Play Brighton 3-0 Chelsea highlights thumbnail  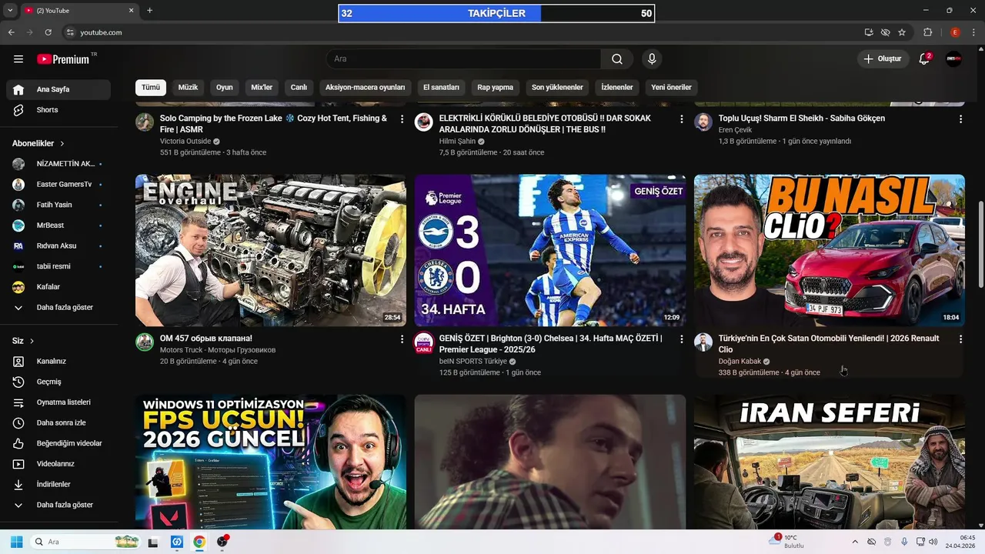tap(550, 250)
